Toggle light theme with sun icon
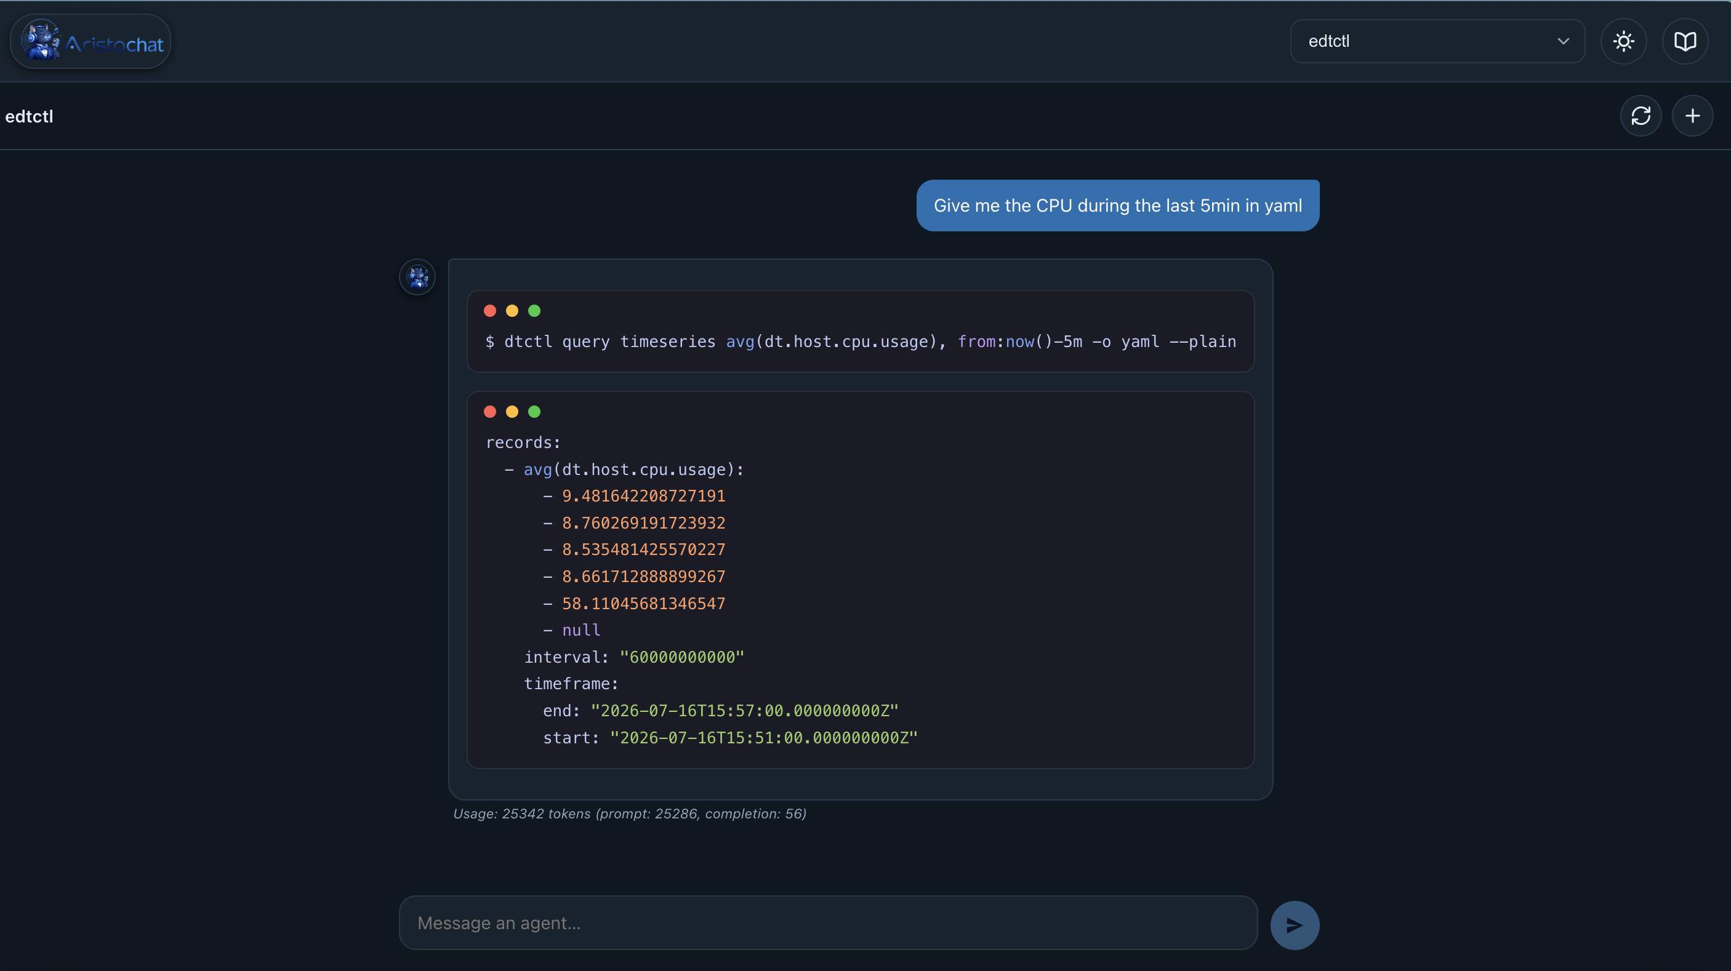Screen dimensions: 1731x971 click(1623, 42)
